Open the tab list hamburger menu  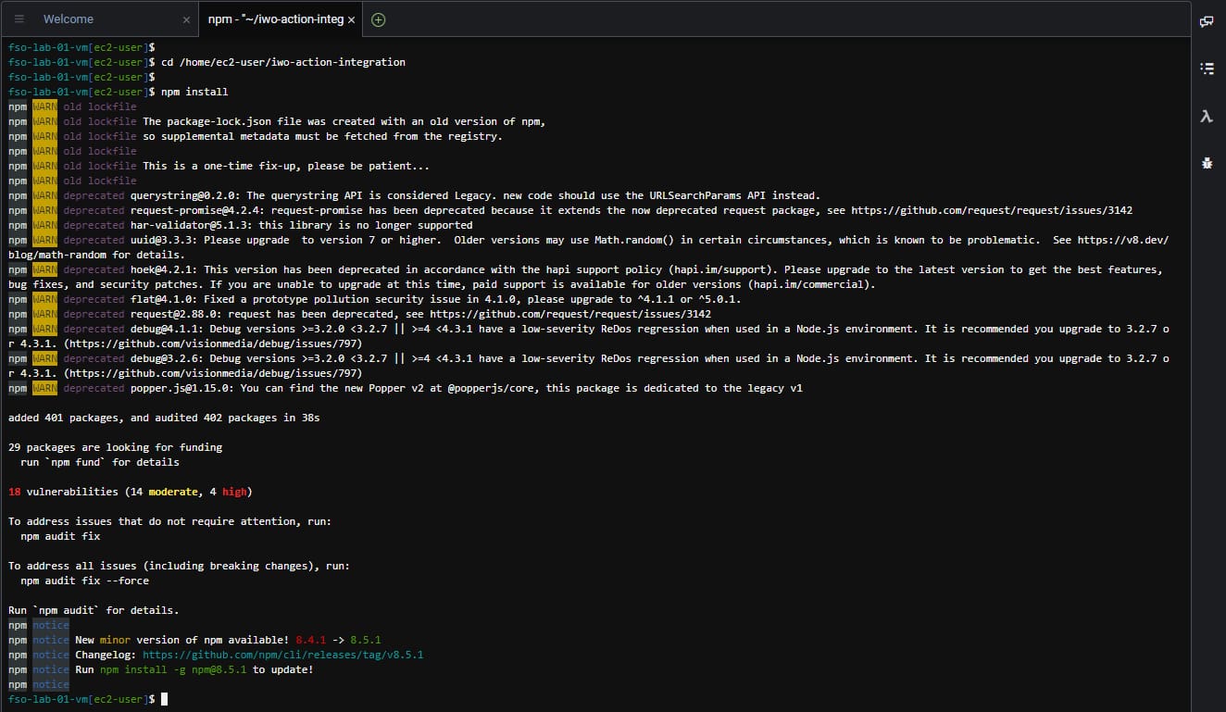click(19, 19)
